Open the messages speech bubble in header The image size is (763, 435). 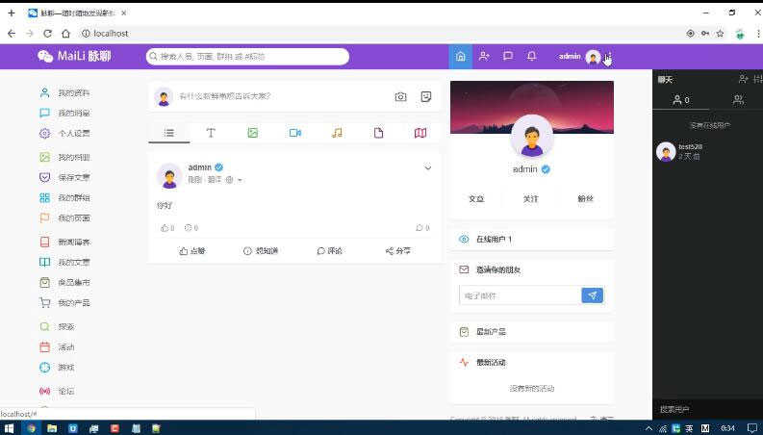[507, 57]
